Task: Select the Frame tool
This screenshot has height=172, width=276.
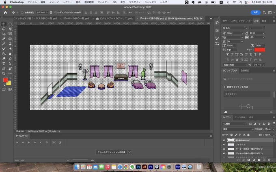Action: pyautogui.click(x=10, y=34)
